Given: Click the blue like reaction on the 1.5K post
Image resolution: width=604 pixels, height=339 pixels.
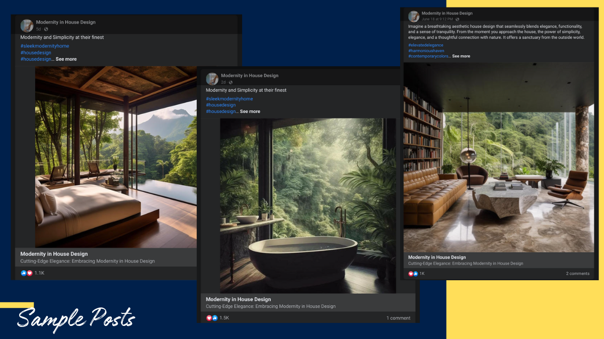Looking at the screenshot, I should (215, 318).
